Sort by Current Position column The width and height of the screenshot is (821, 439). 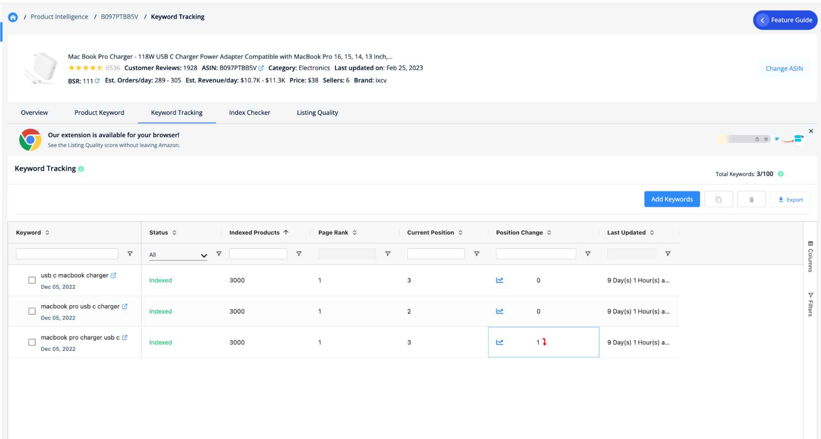tap(460, 233)
